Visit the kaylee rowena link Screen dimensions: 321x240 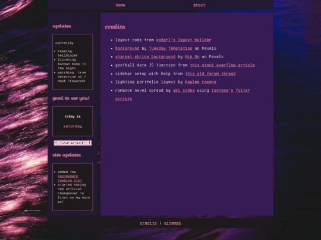[x=201, y=82]
